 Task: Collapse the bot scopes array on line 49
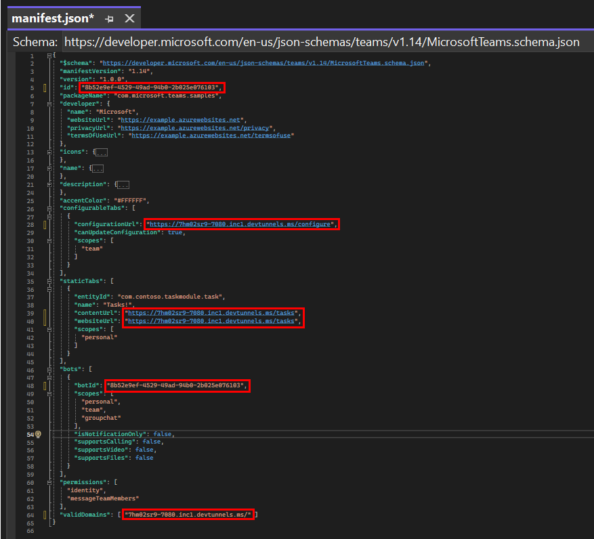[49, 394]
